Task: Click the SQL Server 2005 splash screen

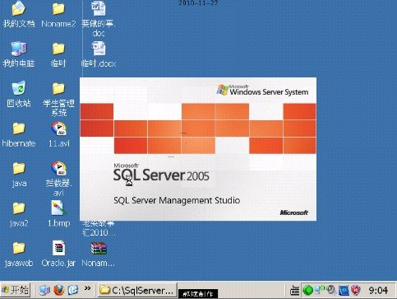Action: point(198,149)
